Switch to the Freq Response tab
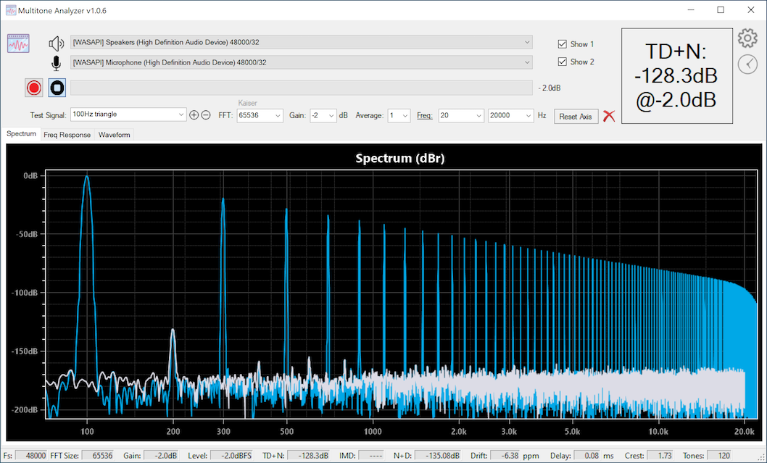 point(67,135)
